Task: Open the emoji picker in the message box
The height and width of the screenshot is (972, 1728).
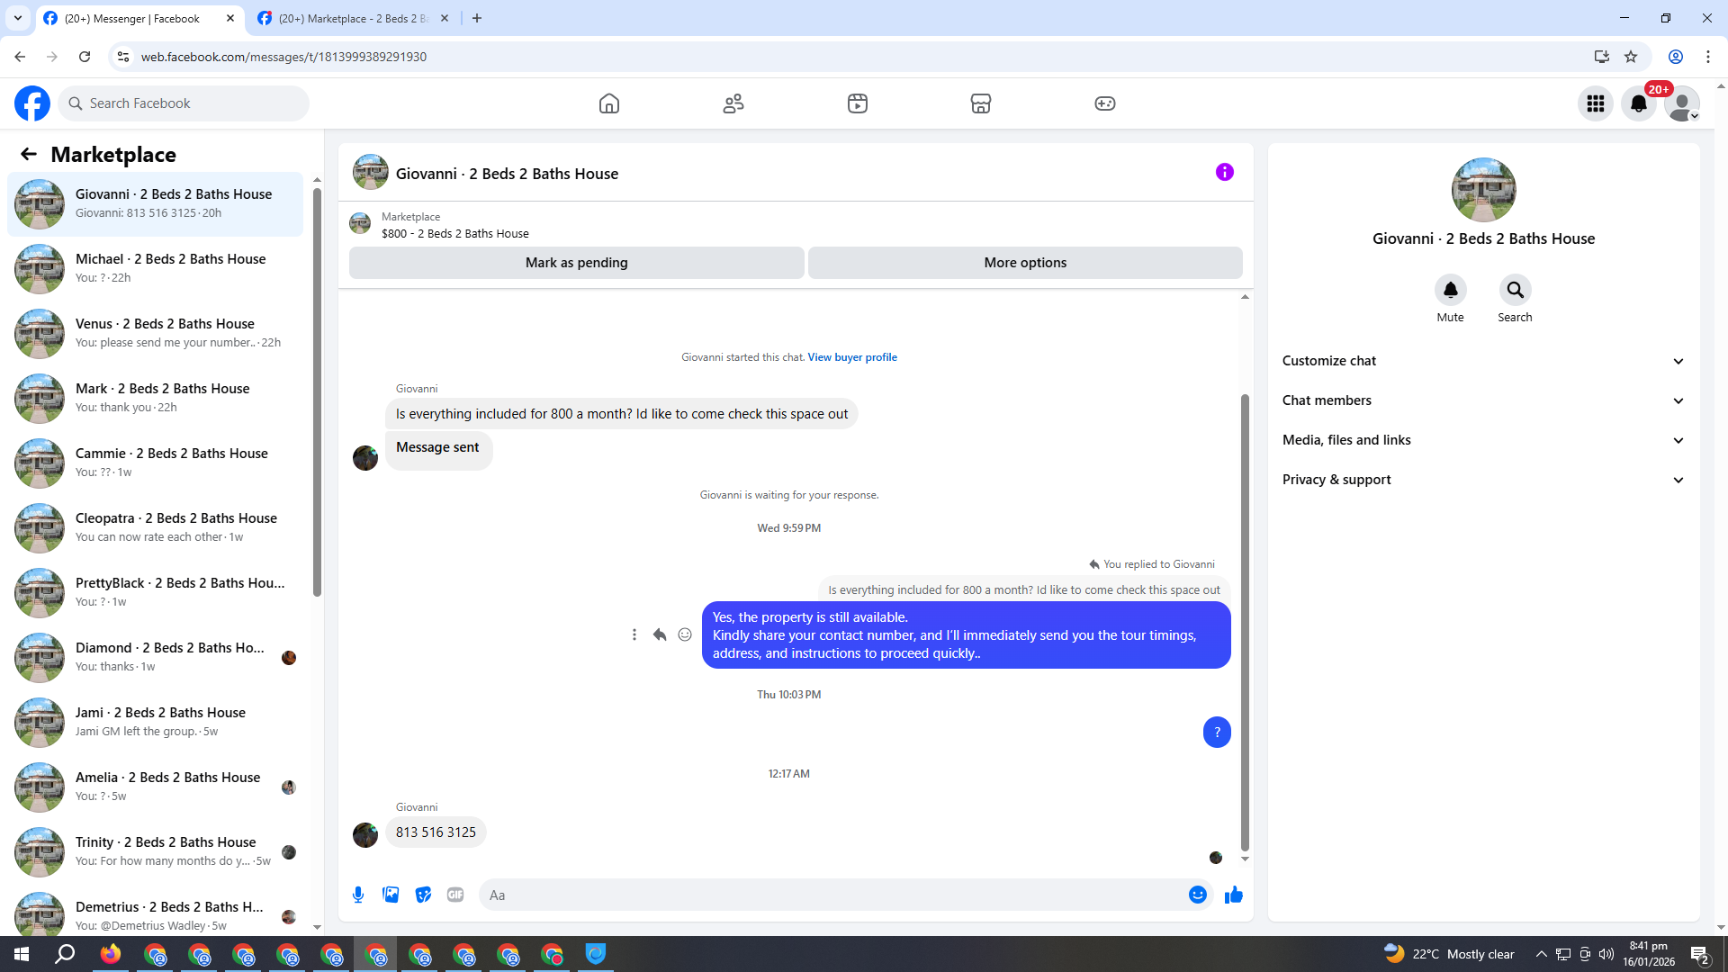Action: click(1197, 895)
